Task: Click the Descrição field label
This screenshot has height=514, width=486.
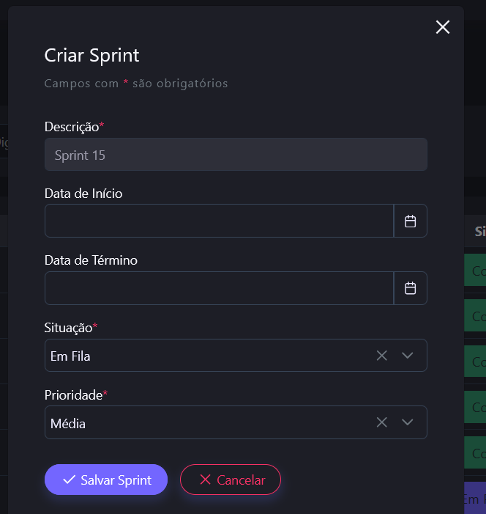Action: 72,127
